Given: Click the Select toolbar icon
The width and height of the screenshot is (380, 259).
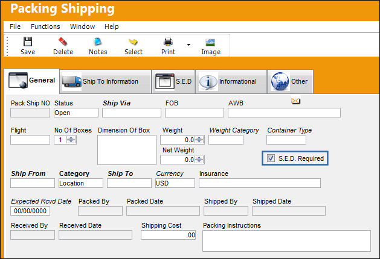Looking at the screenshot, I should pyautogui.click(x=133, y=42).
